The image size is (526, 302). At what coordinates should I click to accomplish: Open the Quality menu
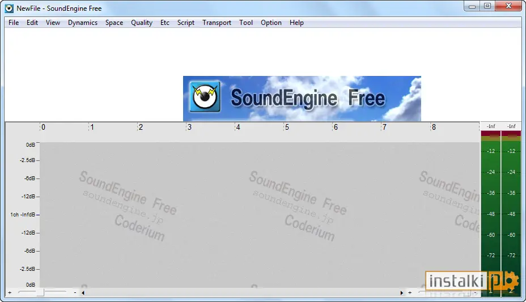click(x=142, y=23)
